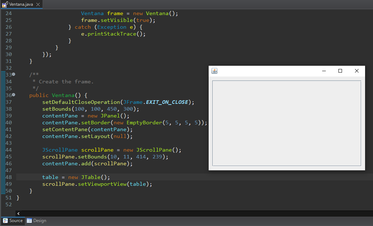
Task: Click line number 48 in the gutter
Action: coord(9,177)
